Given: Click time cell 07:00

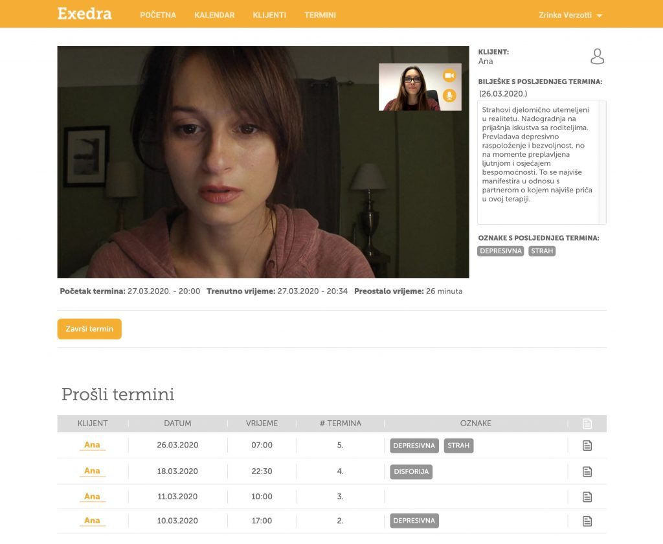Looking at the screenshot, I should tap(262, 446).
